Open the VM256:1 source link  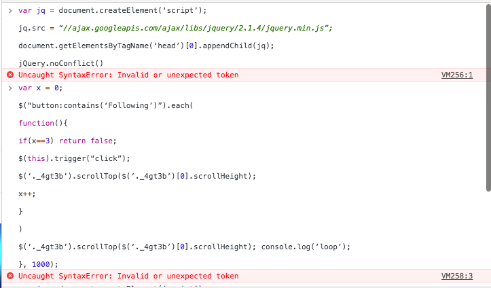click(x=456, y=75)
